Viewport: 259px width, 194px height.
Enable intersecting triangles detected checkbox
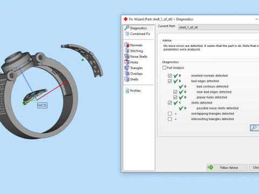coord(169,119)
